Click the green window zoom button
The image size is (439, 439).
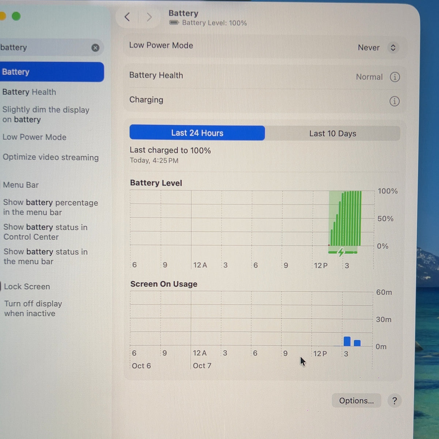point(16,16)
